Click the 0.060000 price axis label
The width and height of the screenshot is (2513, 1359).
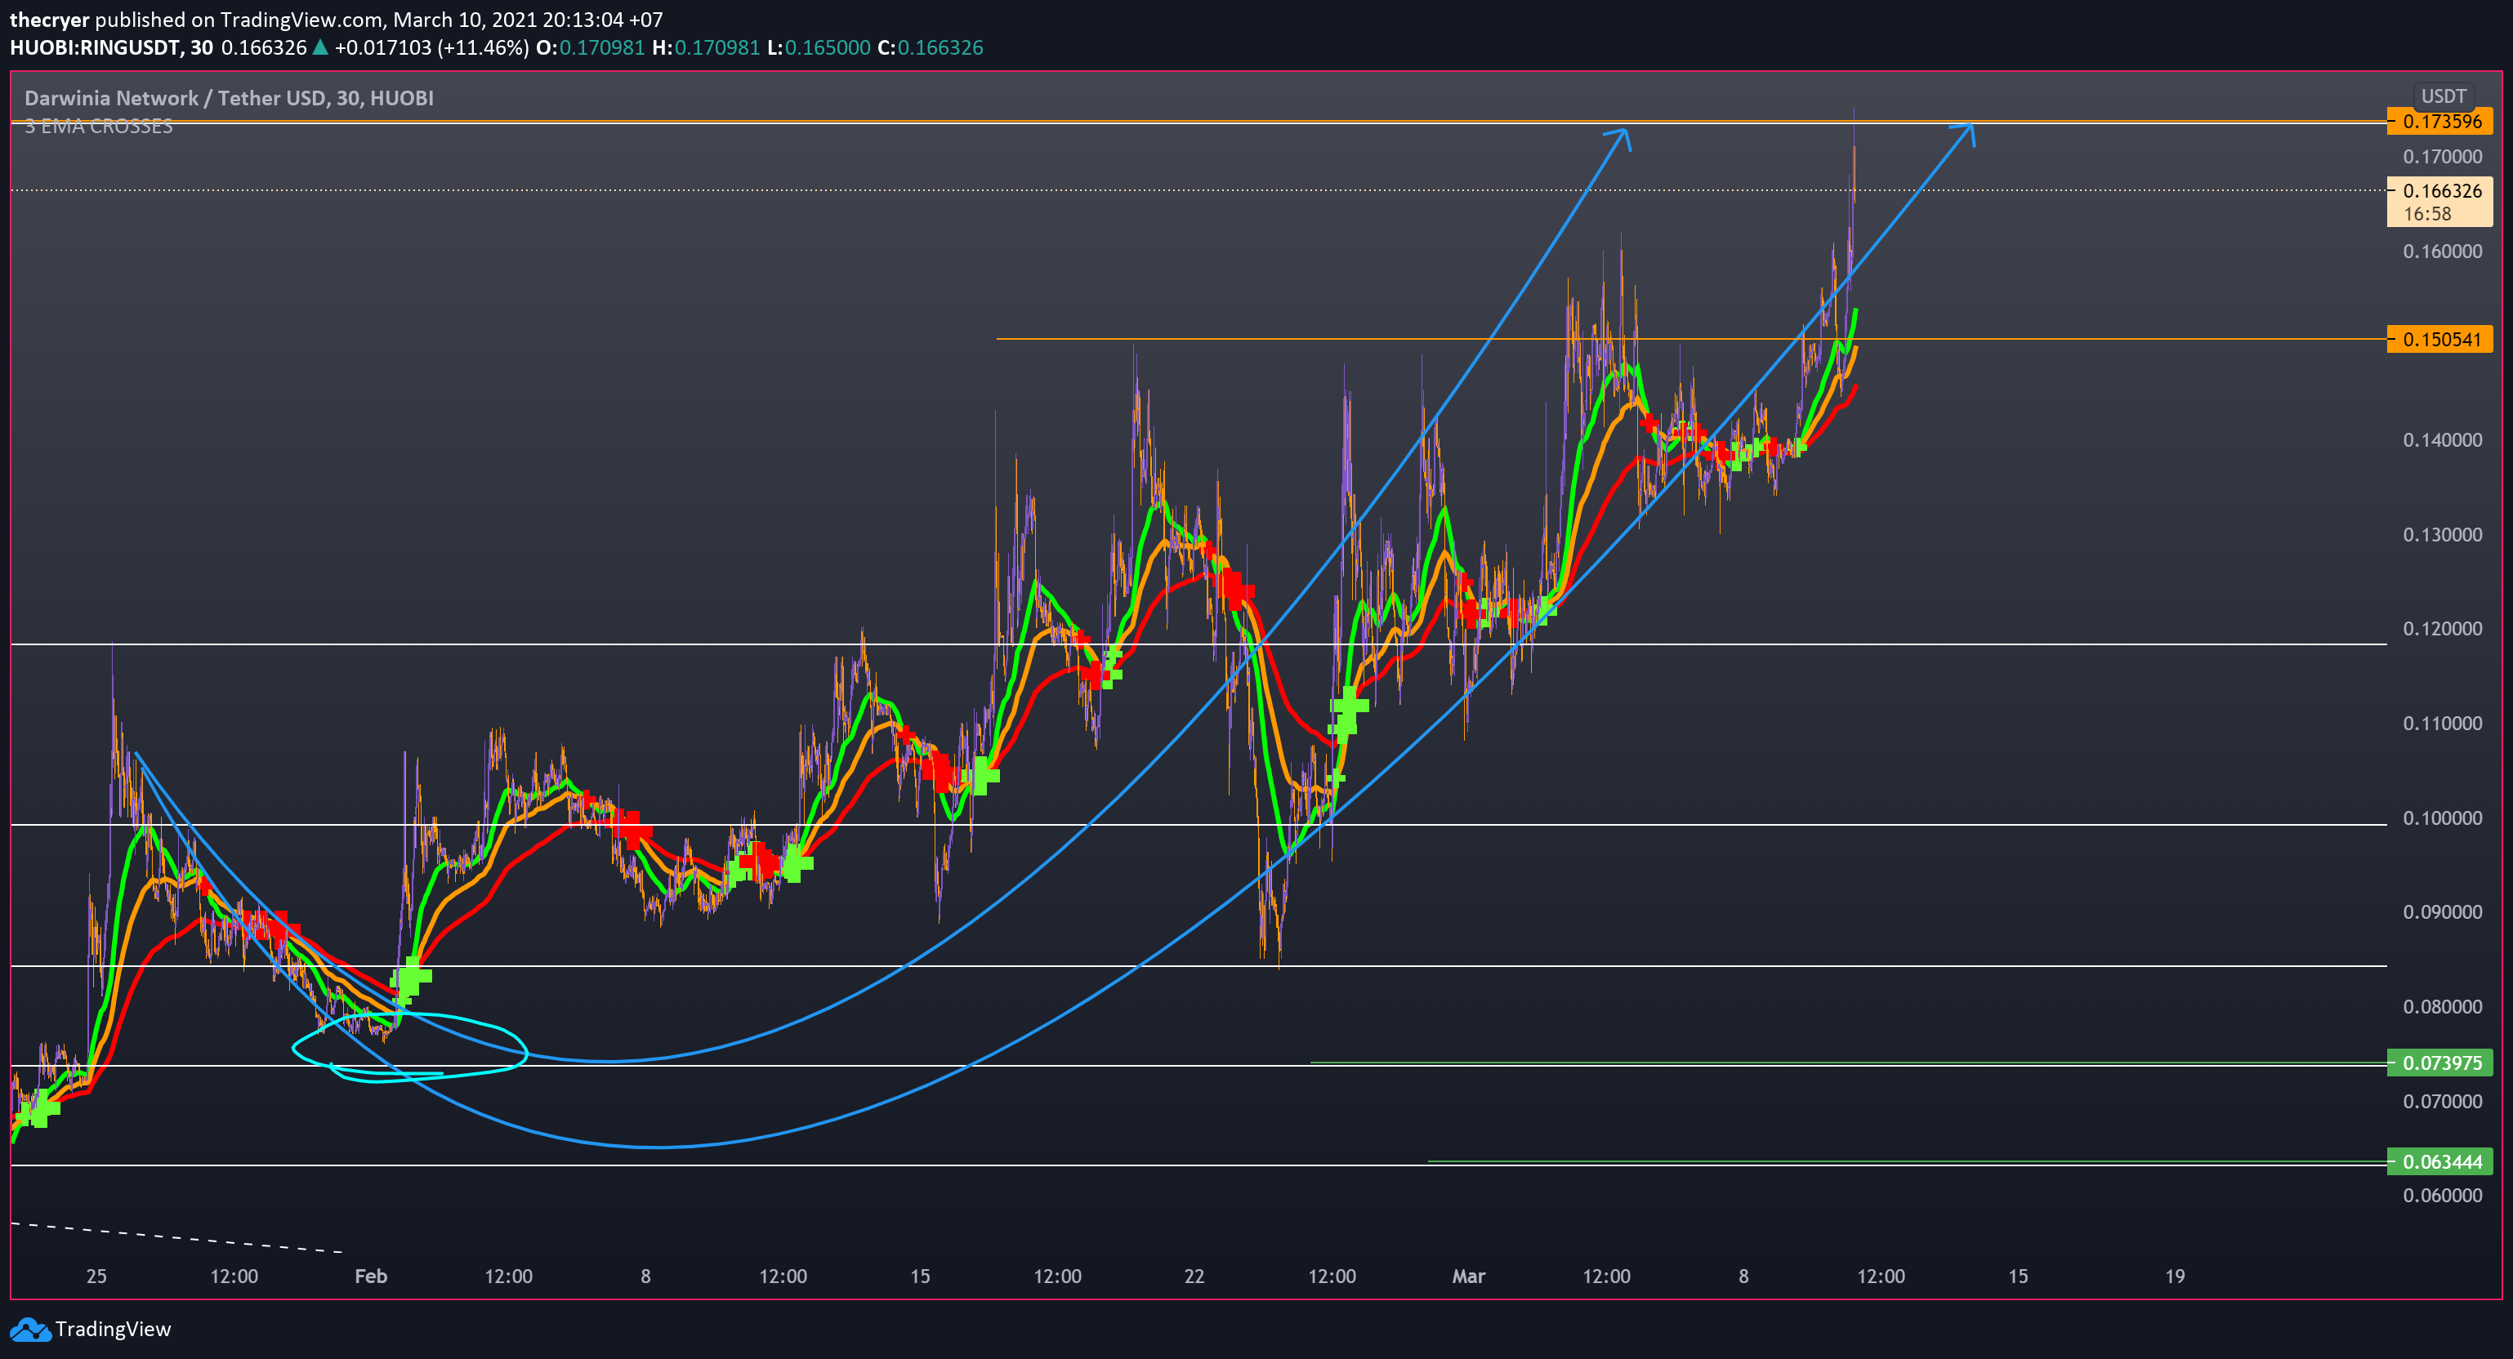2442,1195
